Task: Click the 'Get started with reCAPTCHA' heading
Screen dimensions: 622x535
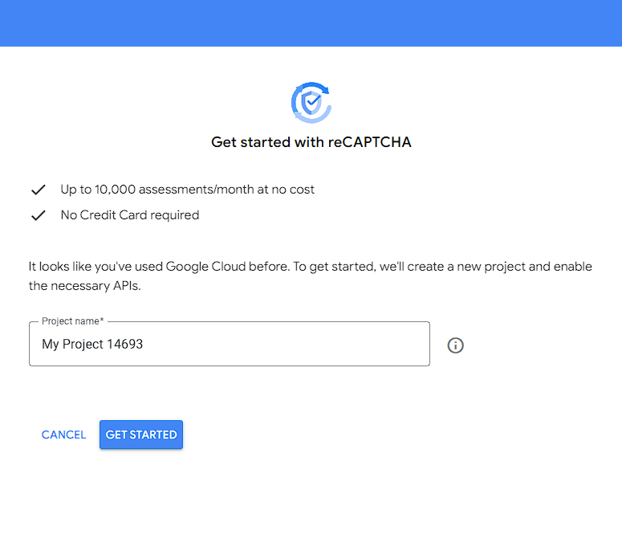Action: pyautogui.click(x=311, y=142)
